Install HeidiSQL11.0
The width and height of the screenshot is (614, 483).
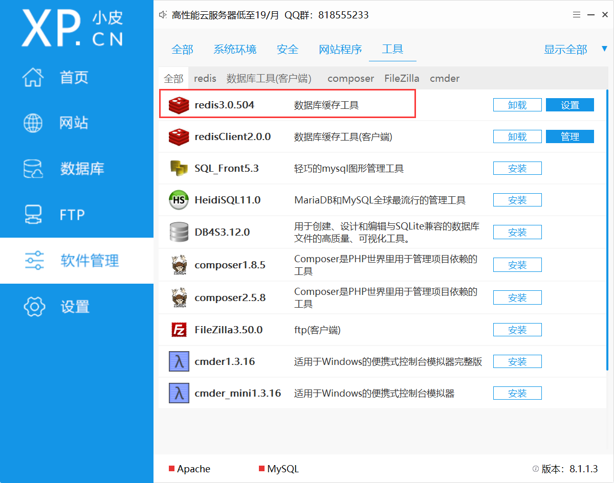pyautogui.click(x=517, y=200)
